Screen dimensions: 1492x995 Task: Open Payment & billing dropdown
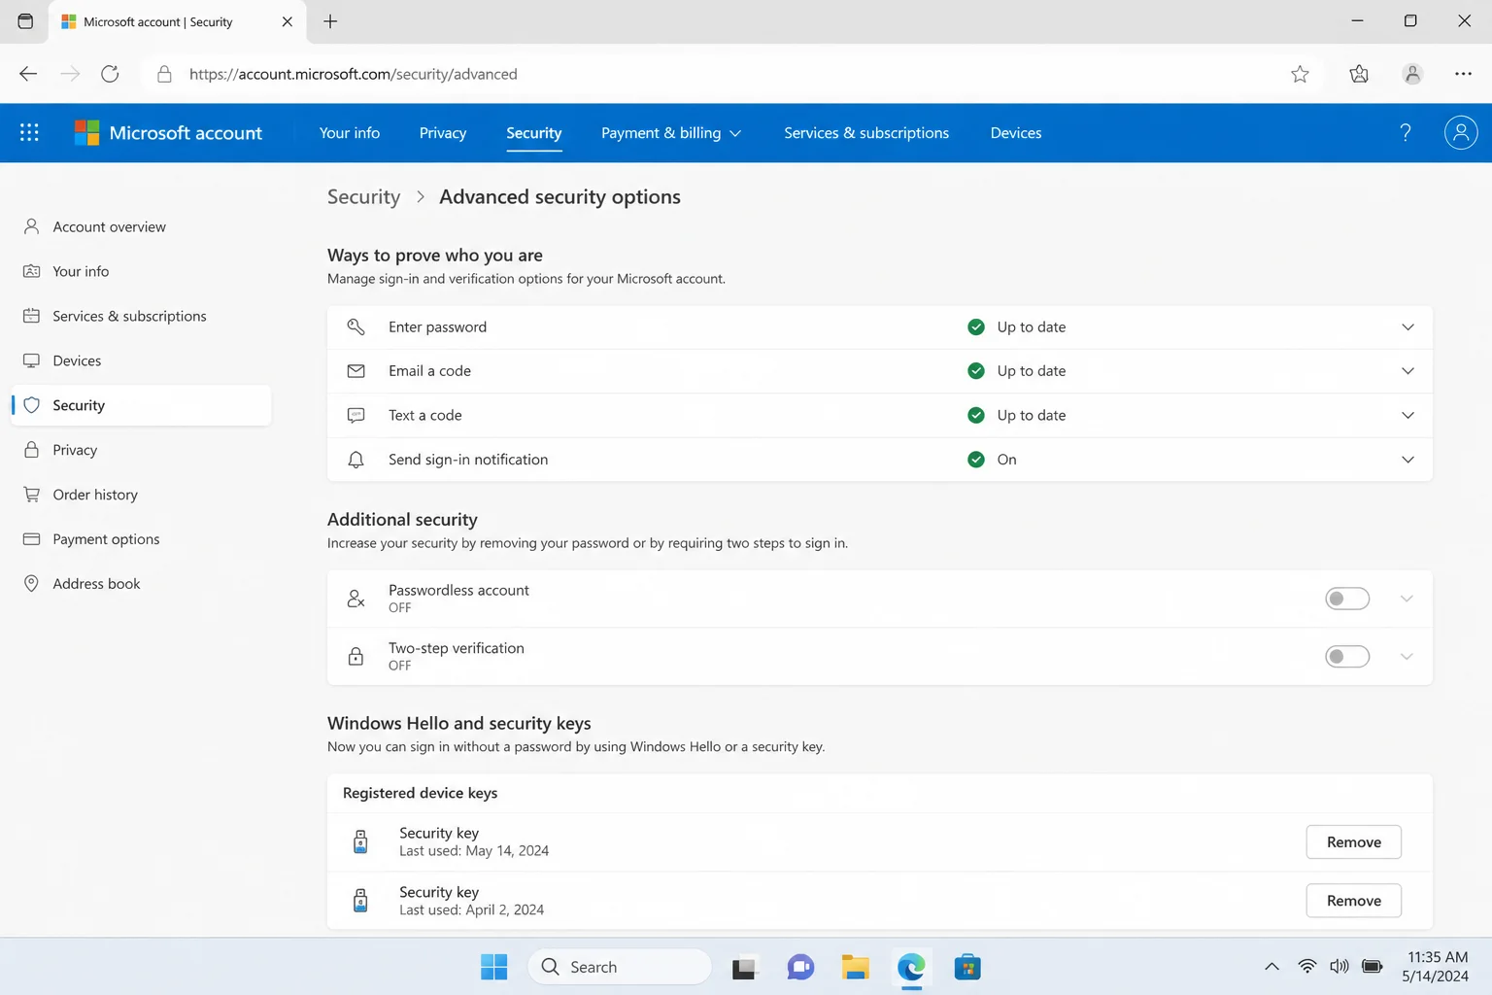pyautogui.click(x=670, y=133)
